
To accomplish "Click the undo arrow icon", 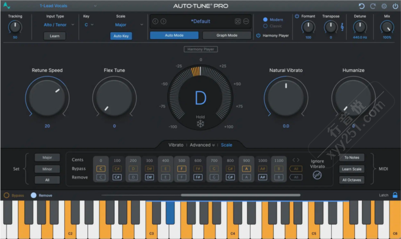I will tap(361, 6).
